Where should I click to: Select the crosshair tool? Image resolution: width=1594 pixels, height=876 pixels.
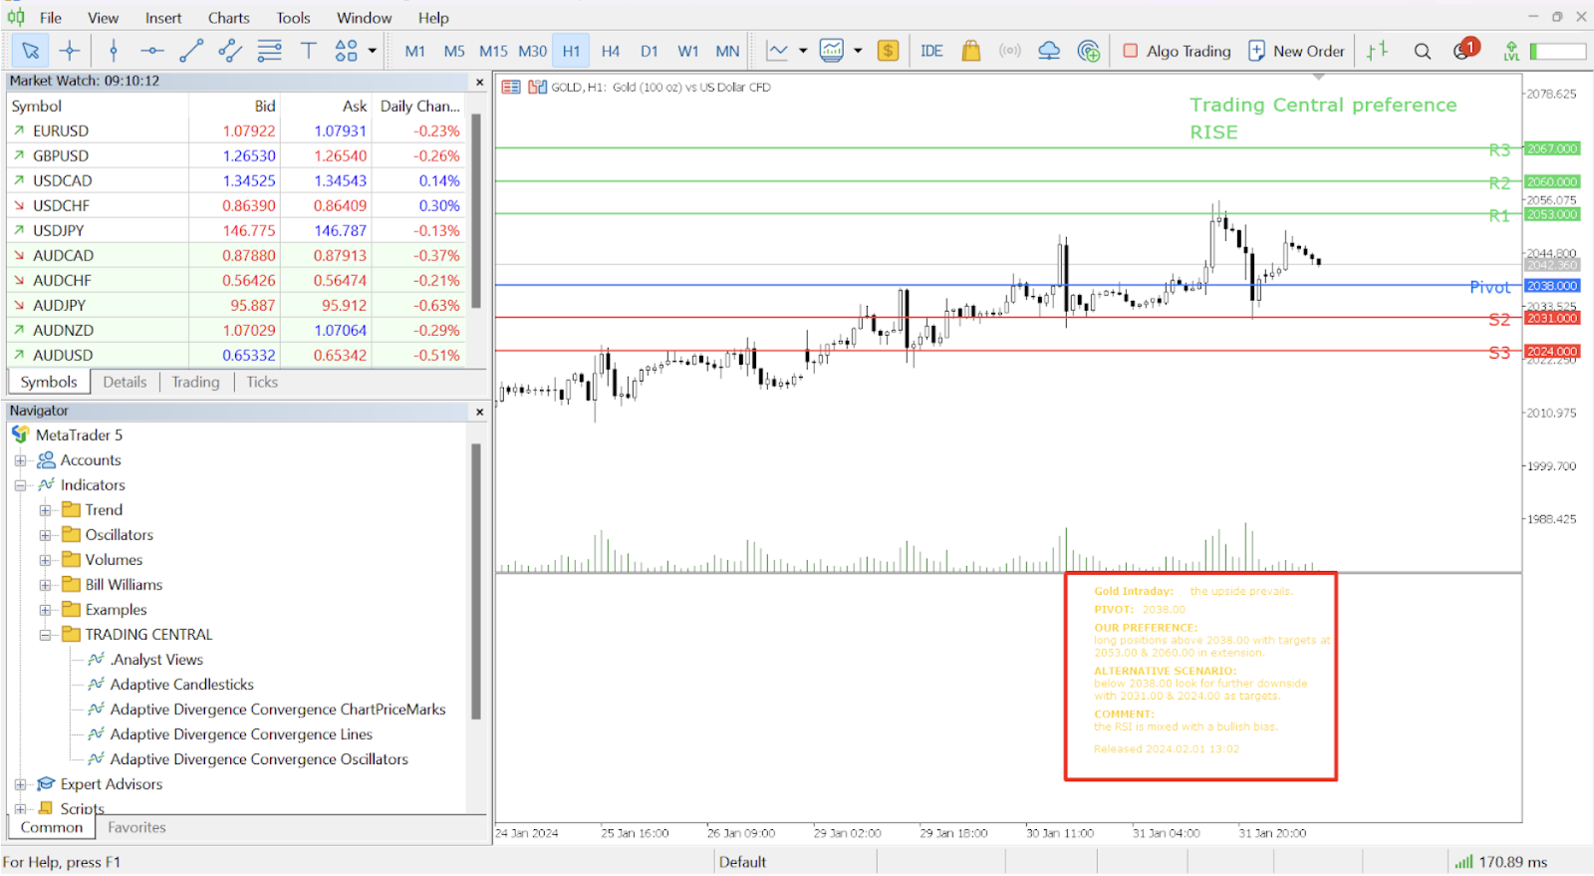(x=70, y=51)
